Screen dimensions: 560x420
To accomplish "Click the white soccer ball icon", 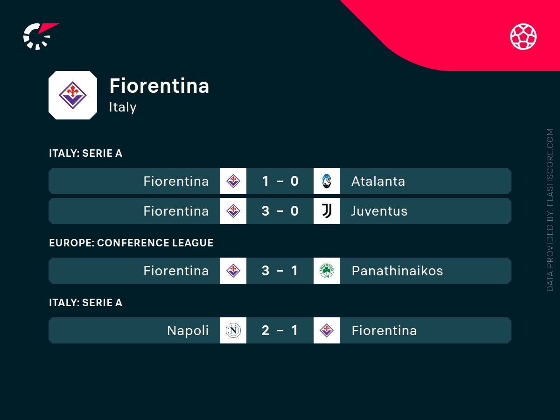I will pos(523,37).
